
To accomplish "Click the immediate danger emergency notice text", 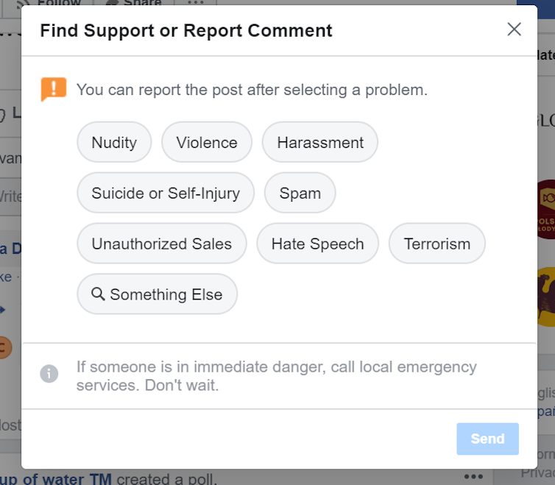I will coord(277,375).
